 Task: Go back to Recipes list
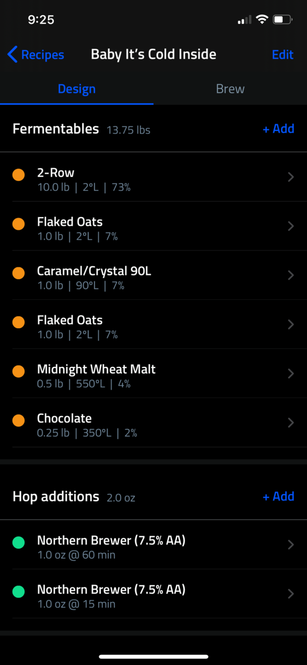(x=42, y=55)
